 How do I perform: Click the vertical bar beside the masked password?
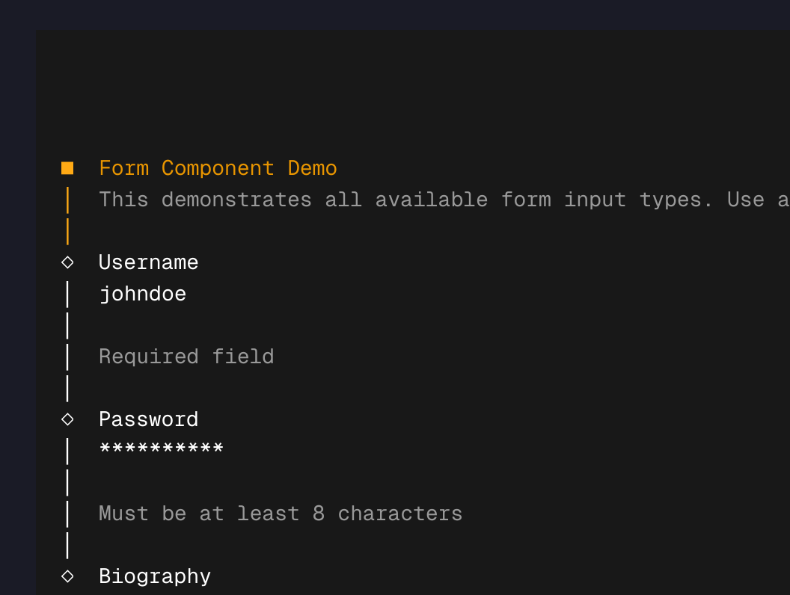click(x=67, y=450)
